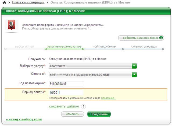Select the статус операции step

click(144, 46)
